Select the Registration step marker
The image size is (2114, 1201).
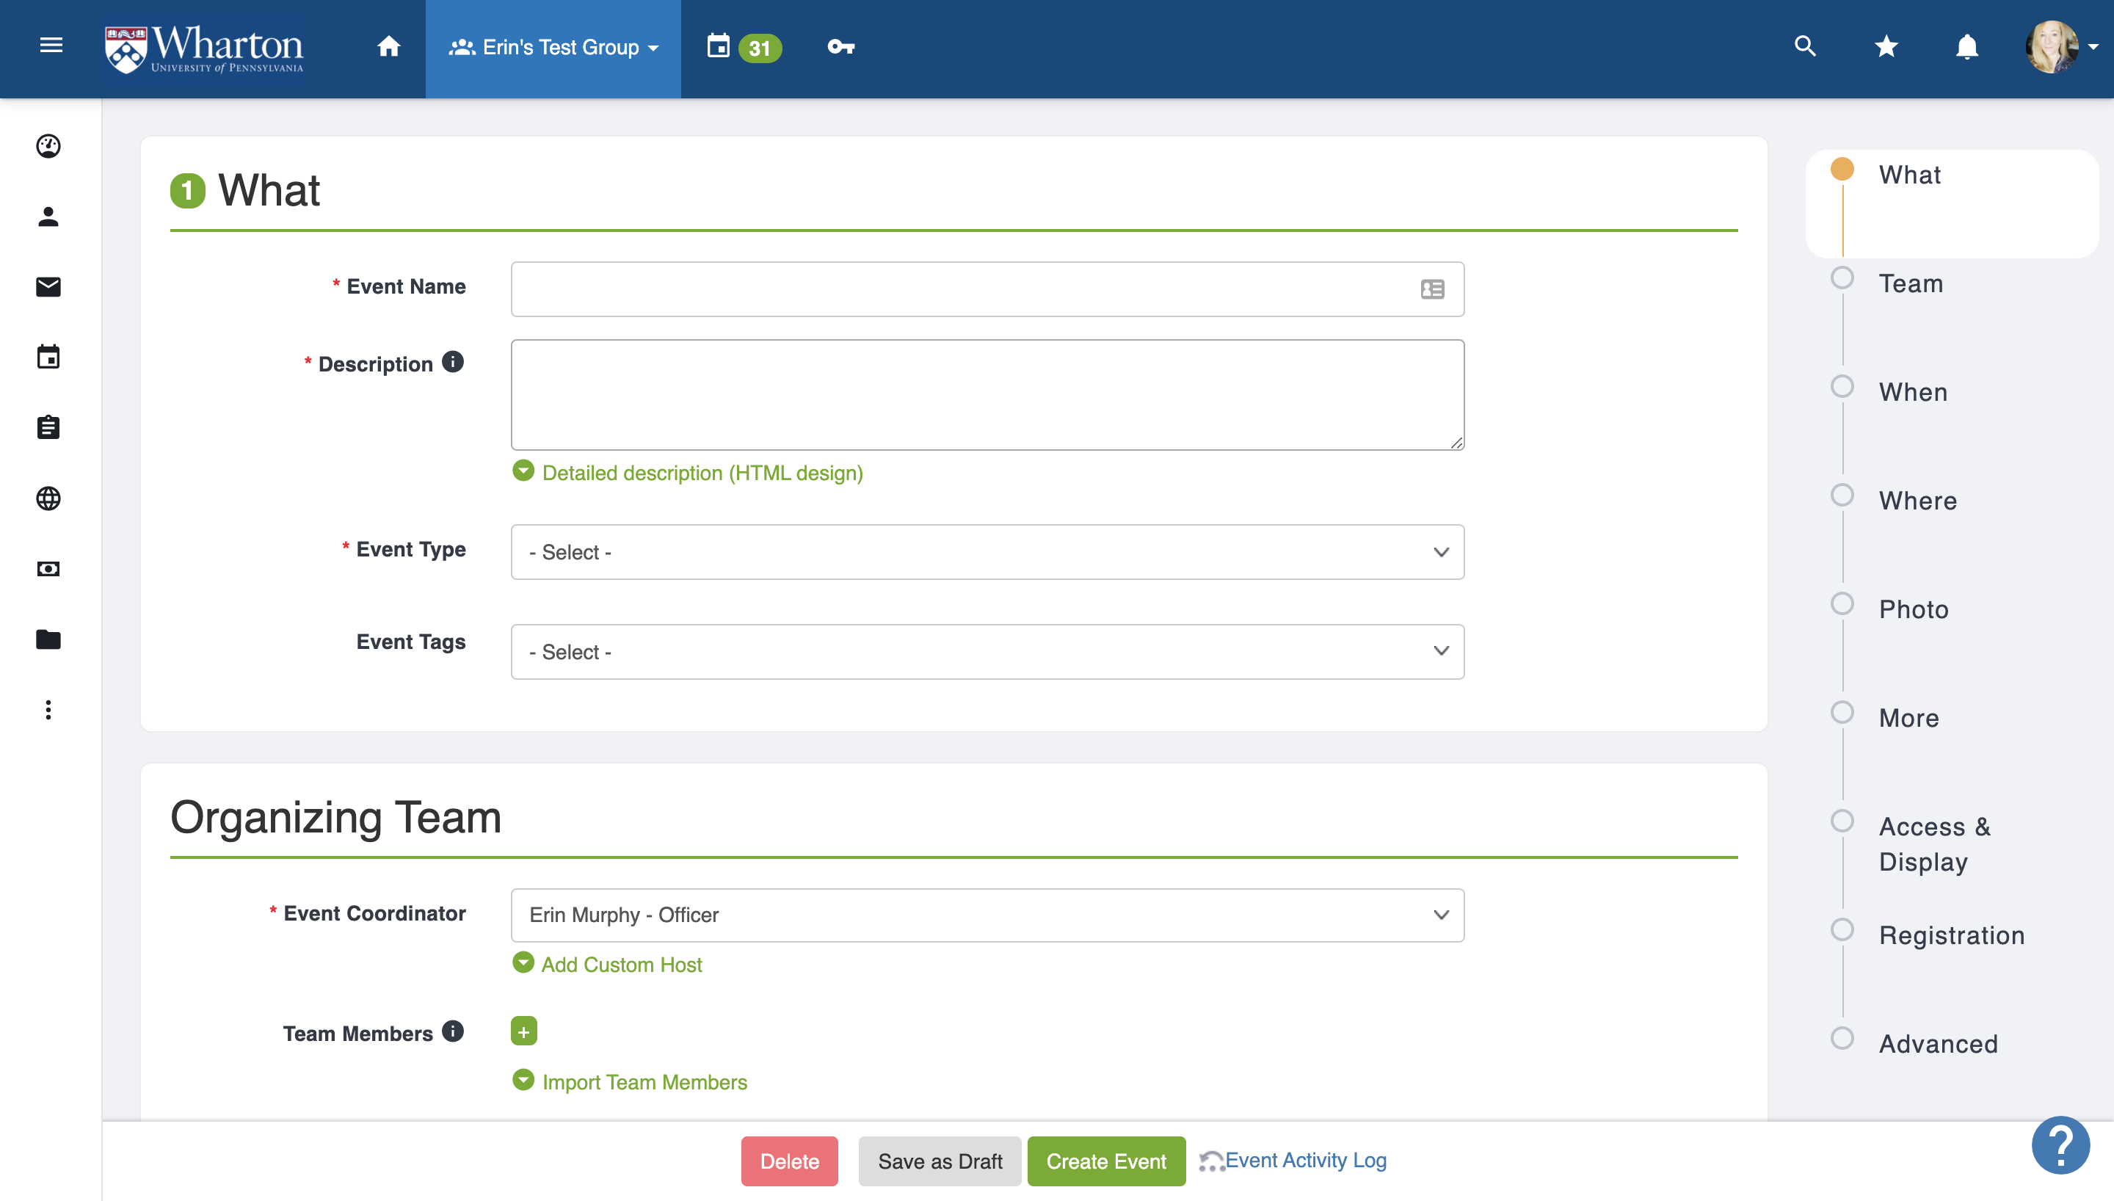(x=1842, y=929)
